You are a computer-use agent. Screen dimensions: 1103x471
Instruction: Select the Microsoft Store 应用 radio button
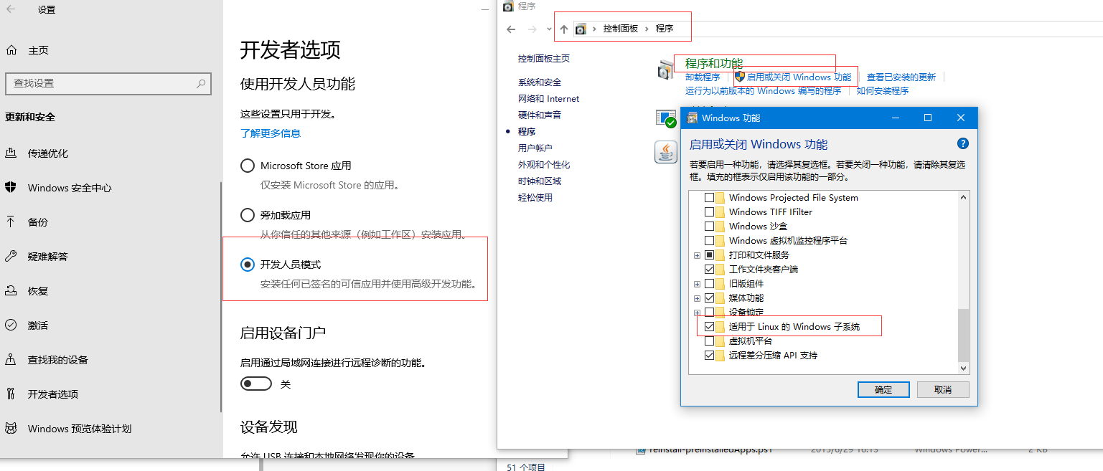click(248, 166)
